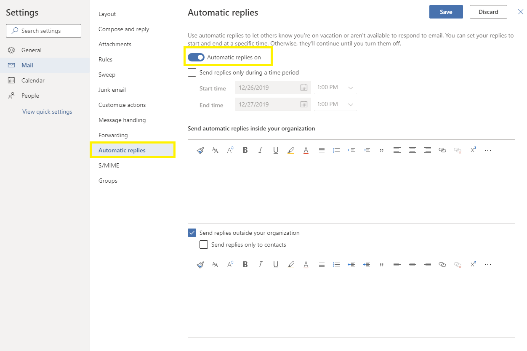This screenshot has height=351, width=527.
Task: Open the Forwarding settings page
Action: [x=113, y=135]
